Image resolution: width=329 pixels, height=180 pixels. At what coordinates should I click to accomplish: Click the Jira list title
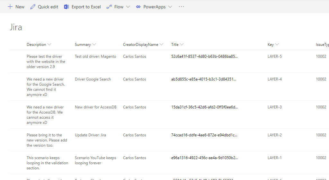click(x=16, y=27)
